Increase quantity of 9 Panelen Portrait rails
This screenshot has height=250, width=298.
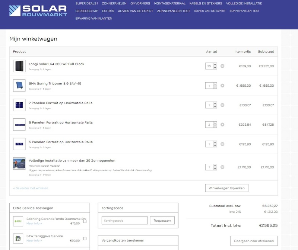215,123
